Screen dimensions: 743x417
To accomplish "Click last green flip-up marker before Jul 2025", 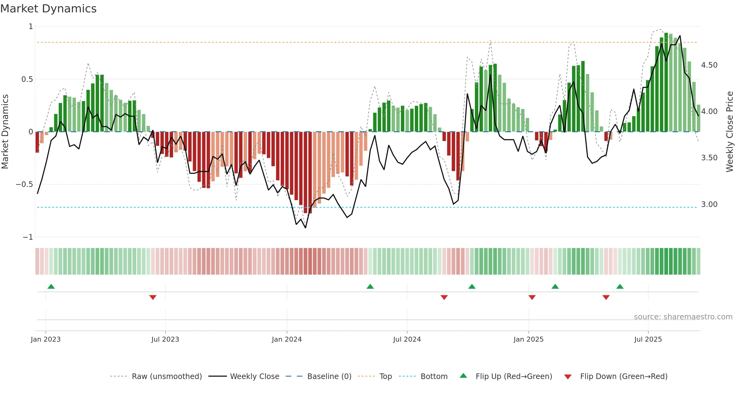I will [620, 286].
